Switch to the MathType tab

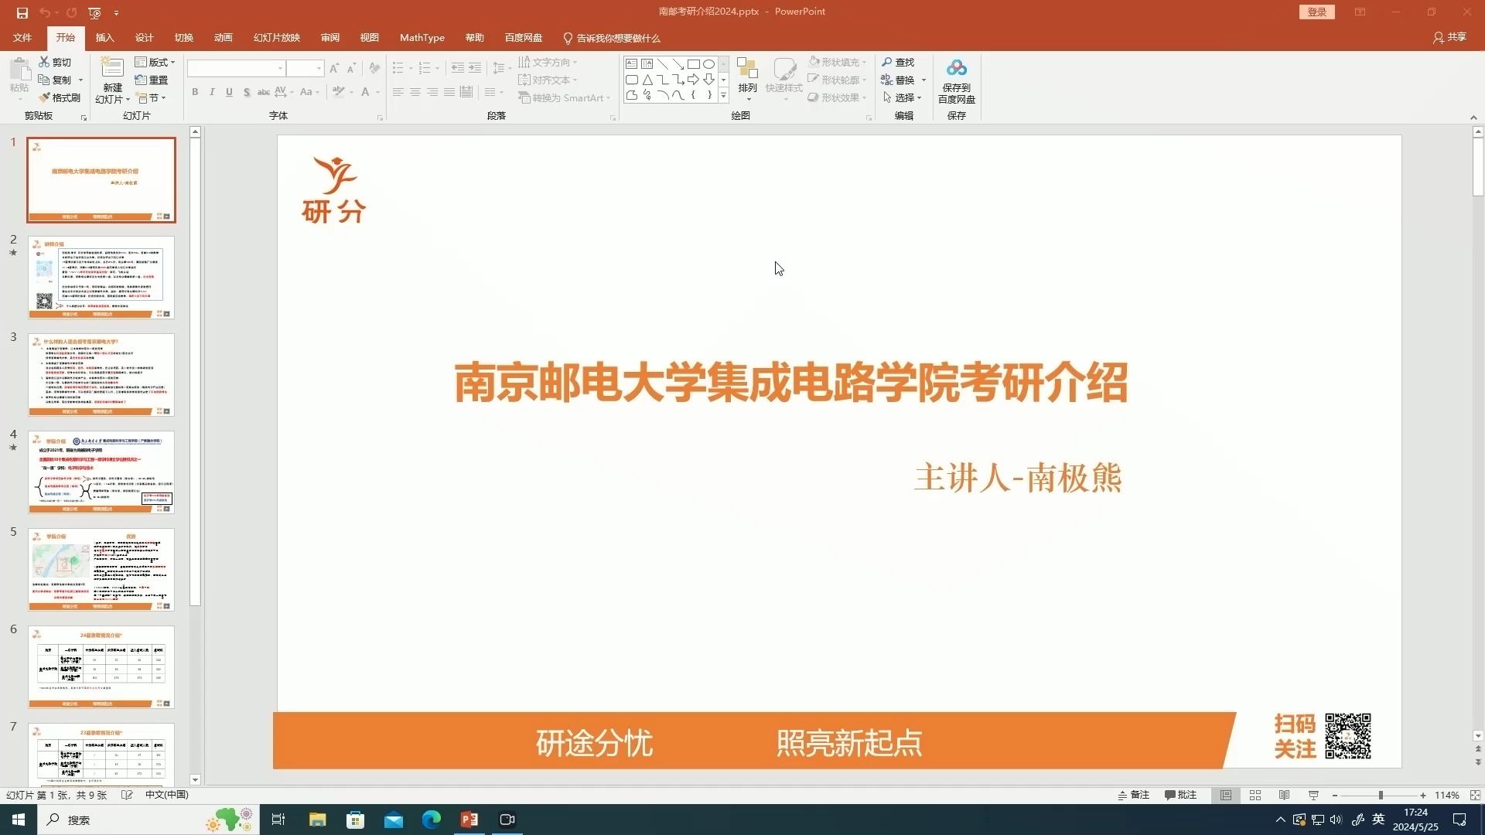click(x=422, y=37)
